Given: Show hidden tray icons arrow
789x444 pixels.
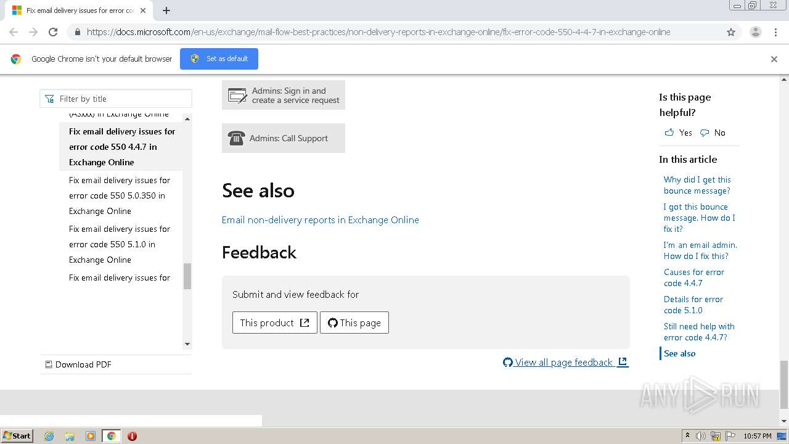Looking at the screenshot, I should pos(687,436).
